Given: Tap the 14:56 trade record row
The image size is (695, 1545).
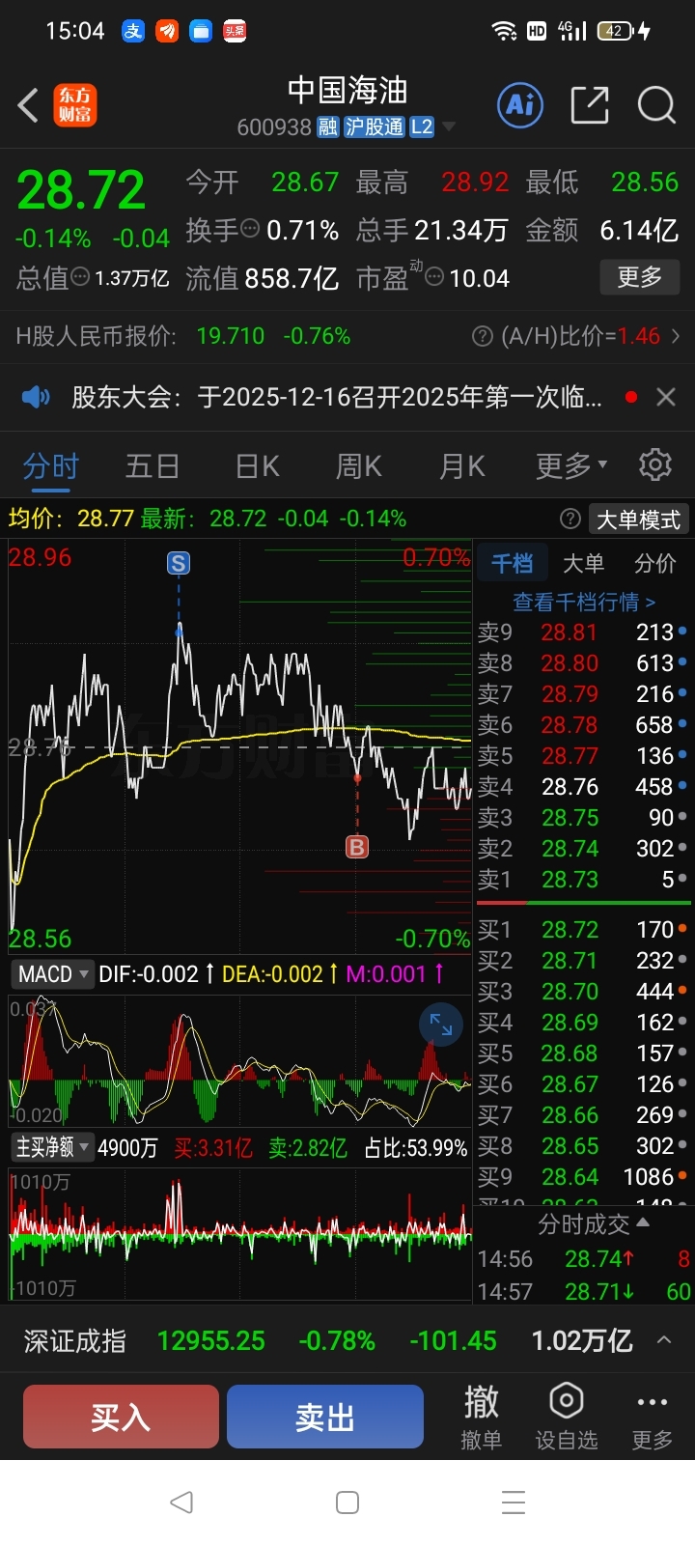Looking at the screenshot, I should tap(583, 1259).
